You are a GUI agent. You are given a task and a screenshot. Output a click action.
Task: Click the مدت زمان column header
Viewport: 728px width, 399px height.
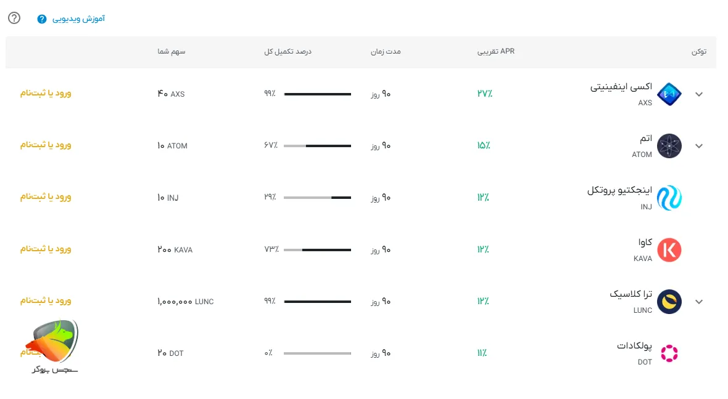(385, 51)
